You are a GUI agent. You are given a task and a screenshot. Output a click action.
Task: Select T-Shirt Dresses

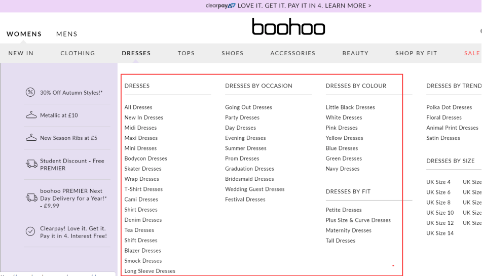143,189
